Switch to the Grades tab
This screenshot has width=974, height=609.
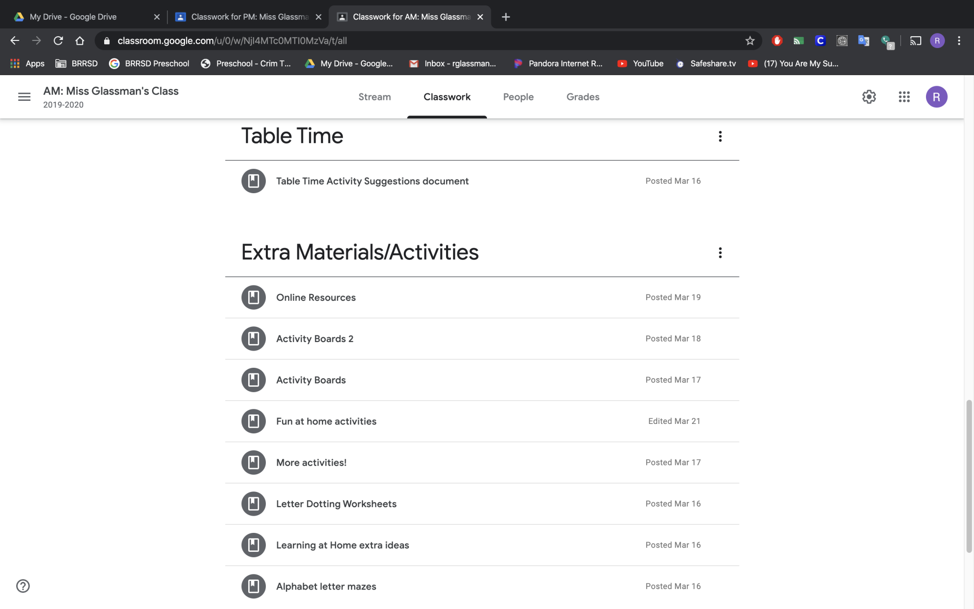point(583,97)
